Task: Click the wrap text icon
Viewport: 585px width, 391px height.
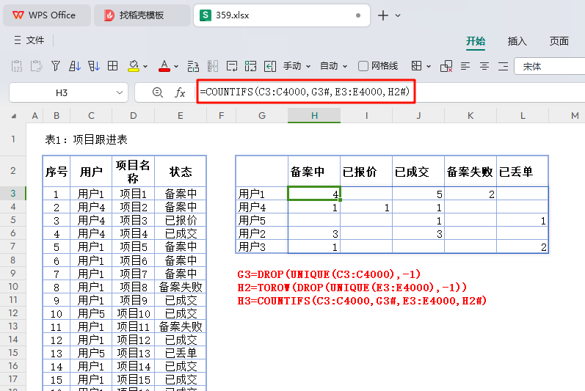Action: point(232,66)
